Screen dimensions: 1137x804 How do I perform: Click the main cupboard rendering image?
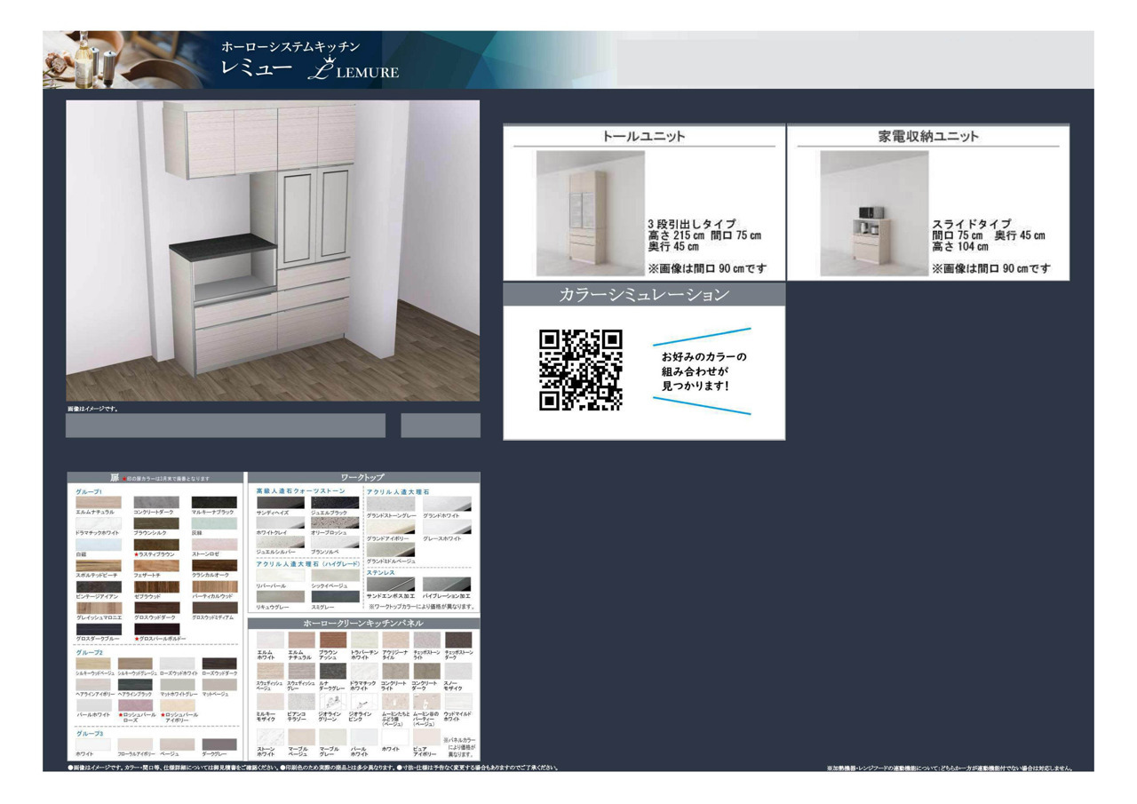click(273, 251)
